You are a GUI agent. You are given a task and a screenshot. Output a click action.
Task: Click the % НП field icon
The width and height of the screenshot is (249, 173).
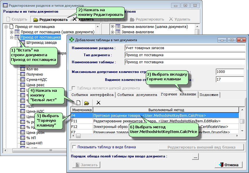pos(23,138)
